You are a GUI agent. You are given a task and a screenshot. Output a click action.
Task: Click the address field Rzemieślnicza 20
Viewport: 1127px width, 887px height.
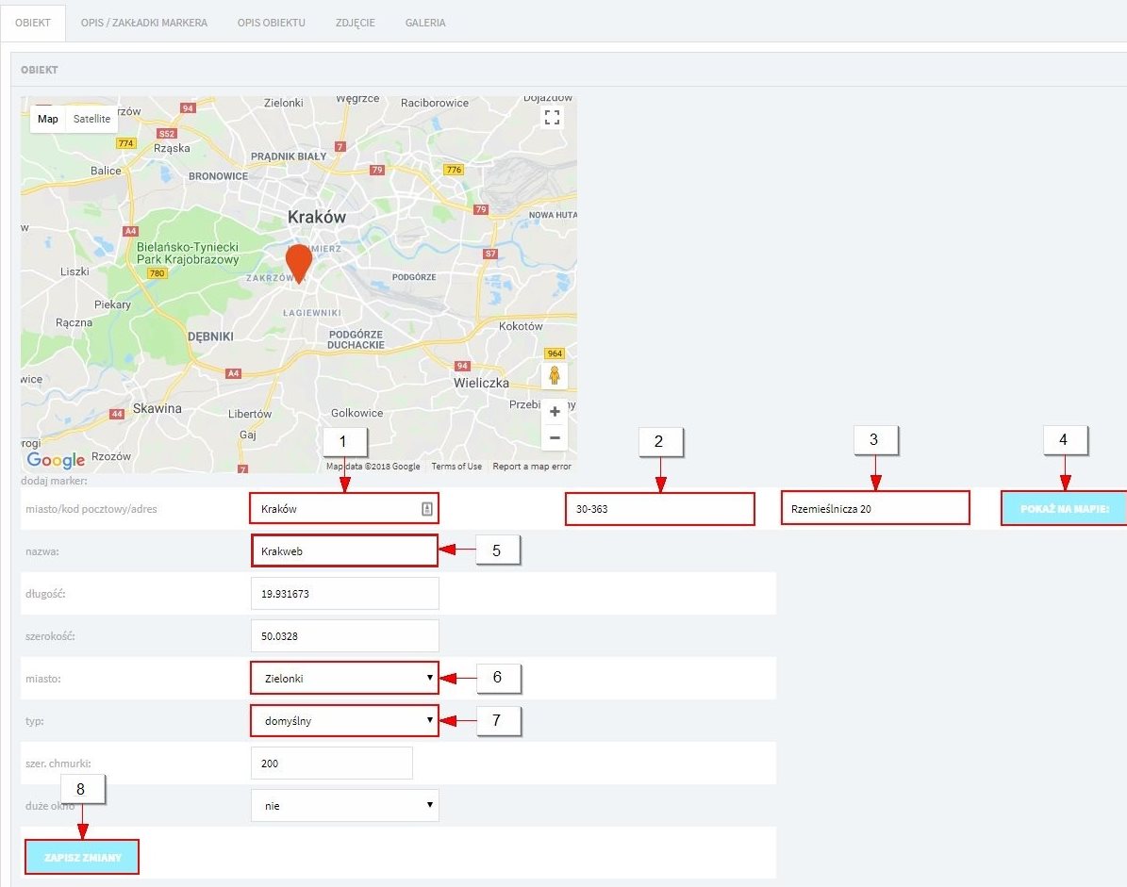click(x=875, y=508)
